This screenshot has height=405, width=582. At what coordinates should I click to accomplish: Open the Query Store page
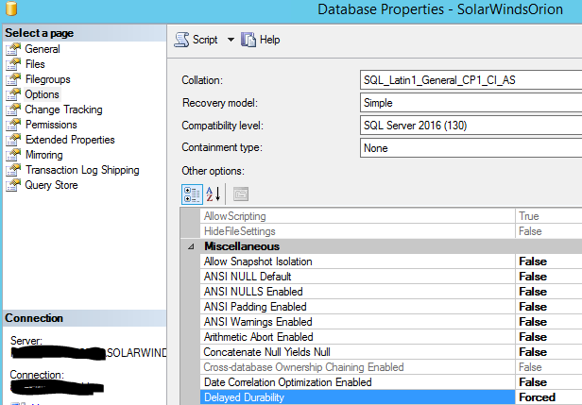coord(51,185)
